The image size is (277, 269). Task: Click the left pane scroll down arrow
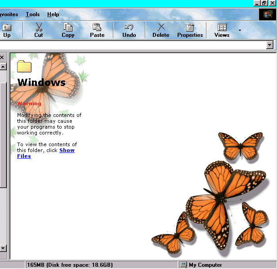click(x=3, y=248)
